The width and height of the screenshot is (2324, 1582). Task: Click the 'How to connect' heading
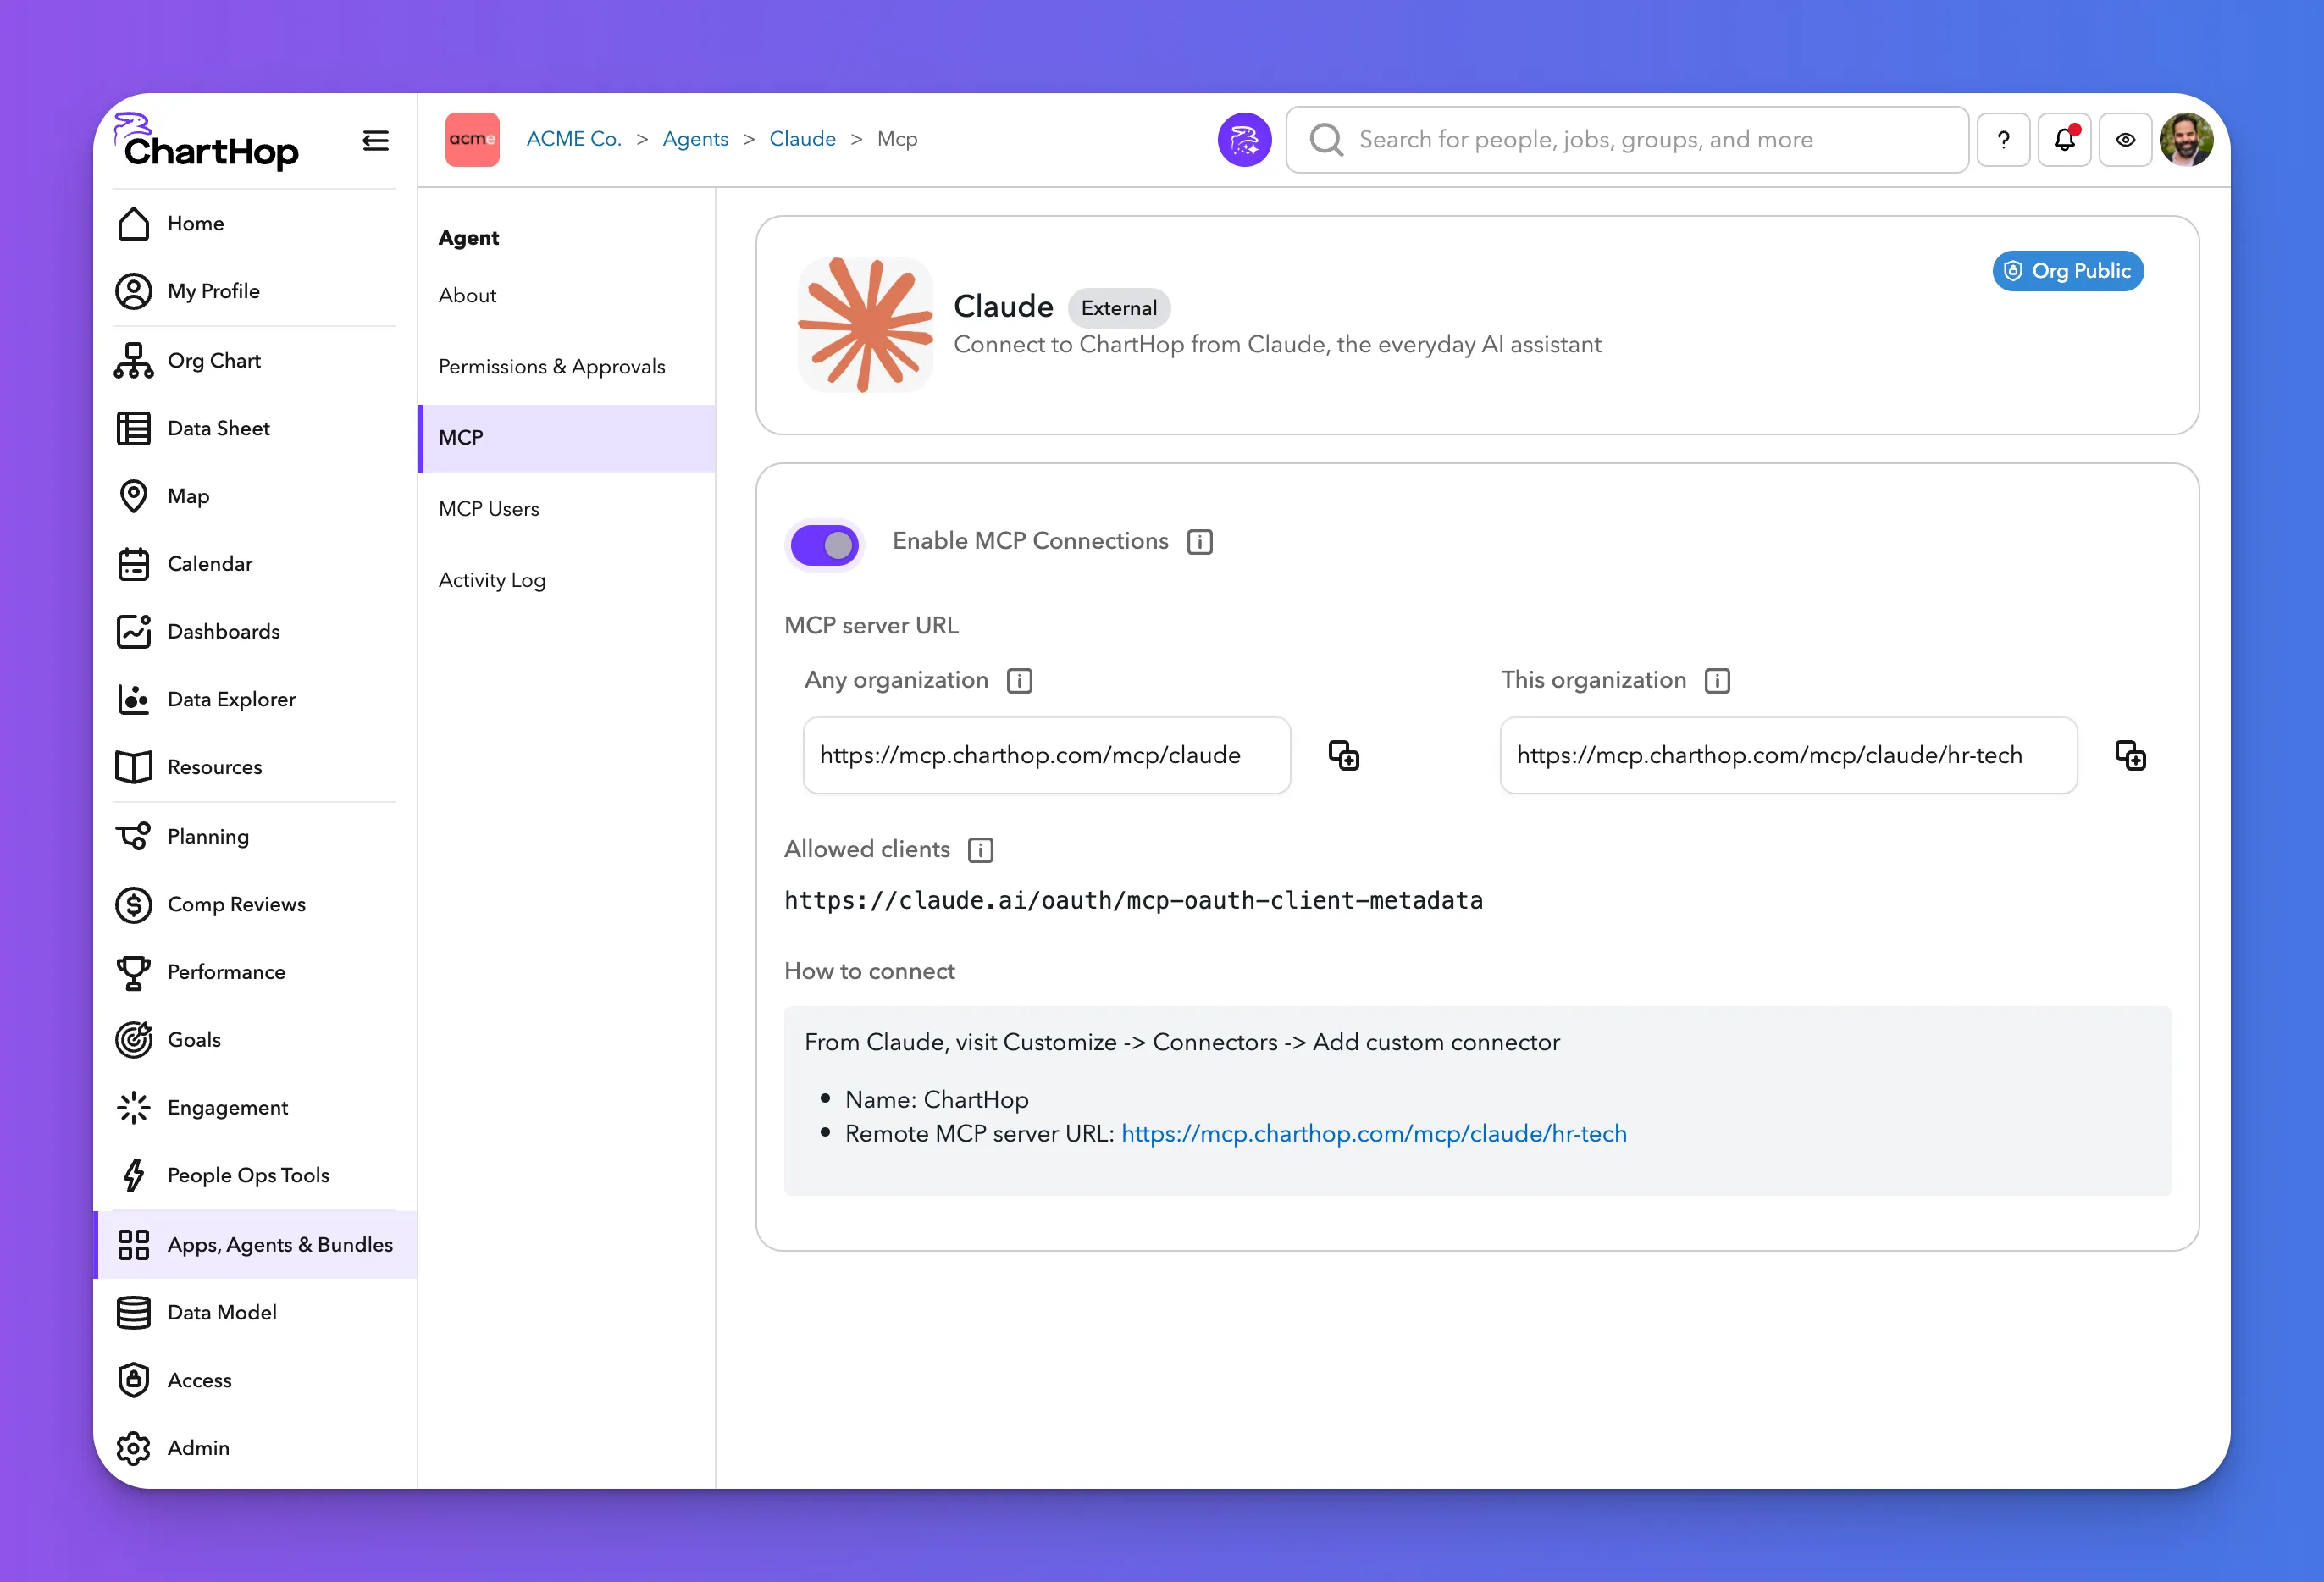pos(869,971)
